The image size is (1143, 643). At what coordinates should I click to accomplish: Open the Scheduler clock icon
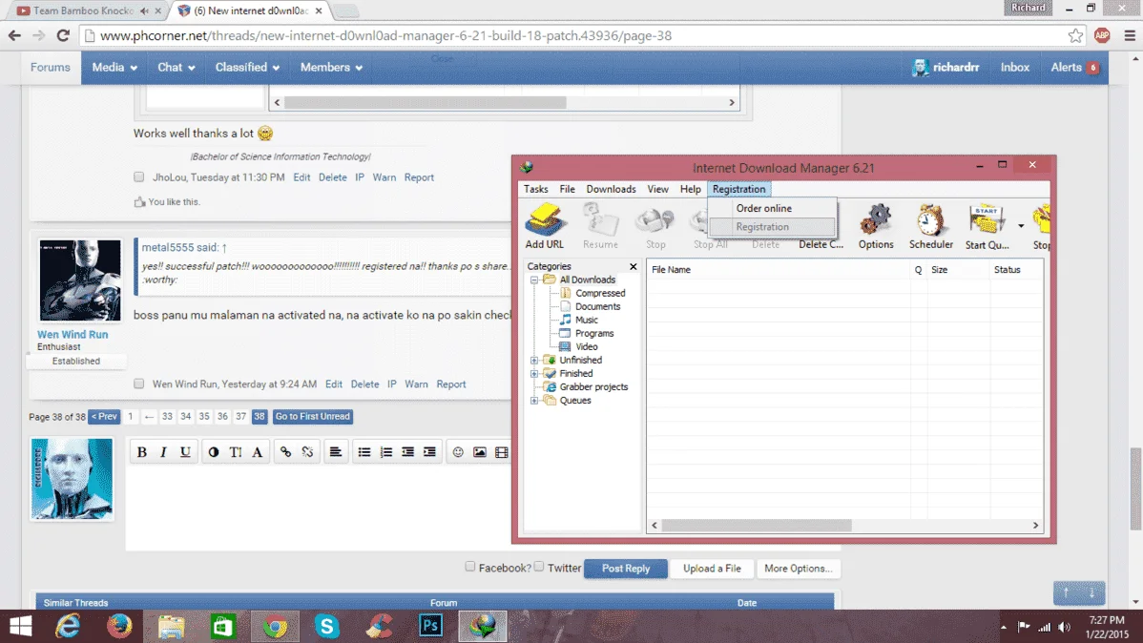[931, 226]
